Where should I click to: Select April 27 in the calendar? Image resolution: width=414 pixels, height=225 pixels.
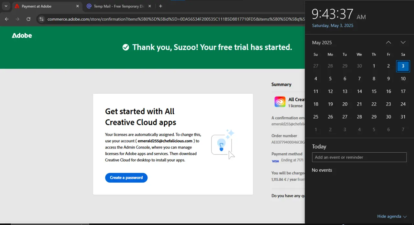[x=316, y=66]
